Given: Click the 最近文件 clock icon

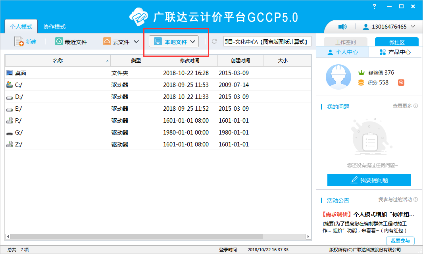Looking at the screenshot, I should [x=59, y=41].
